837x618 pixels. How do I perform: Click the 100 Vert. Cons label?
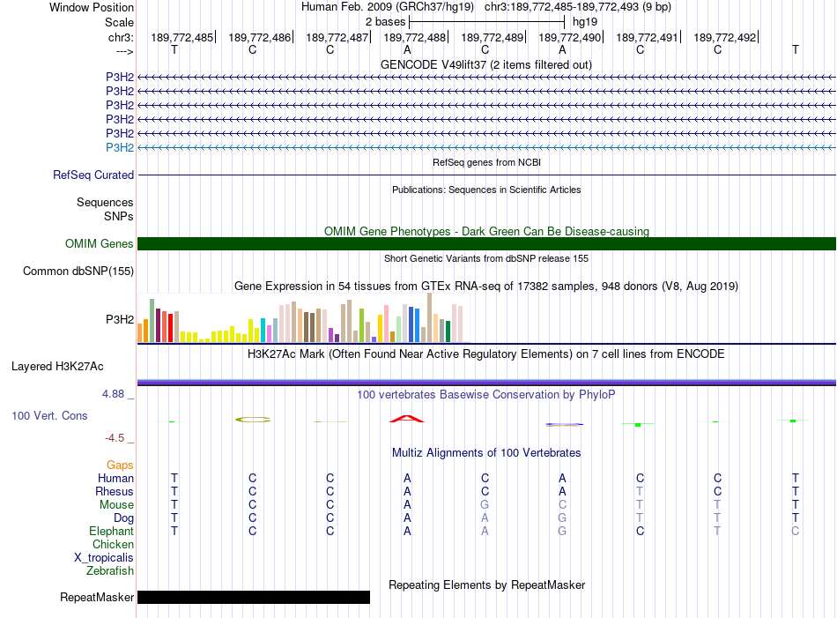point(49,415)
